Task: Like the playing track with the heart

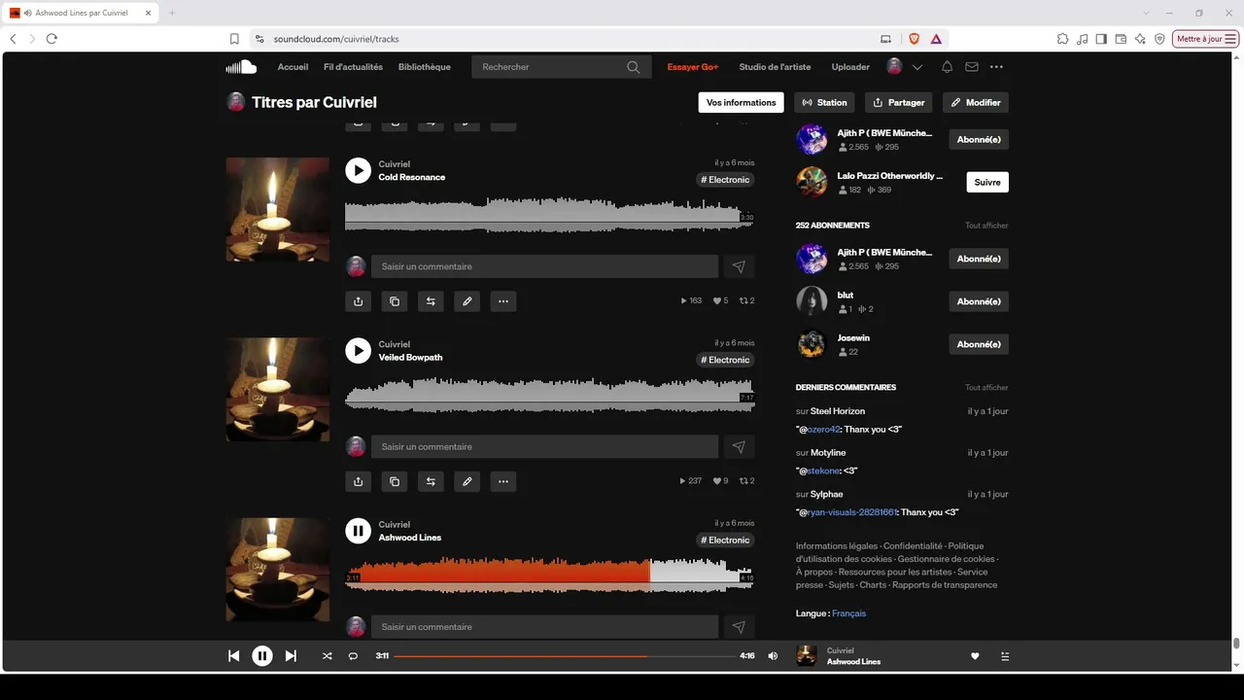Action: pyautogui.click(x=975, y=656)
